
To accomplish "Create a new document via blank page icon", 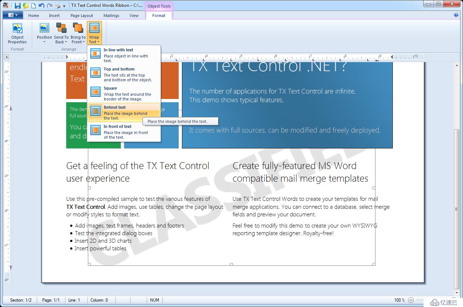I will [x=34, y=5].
